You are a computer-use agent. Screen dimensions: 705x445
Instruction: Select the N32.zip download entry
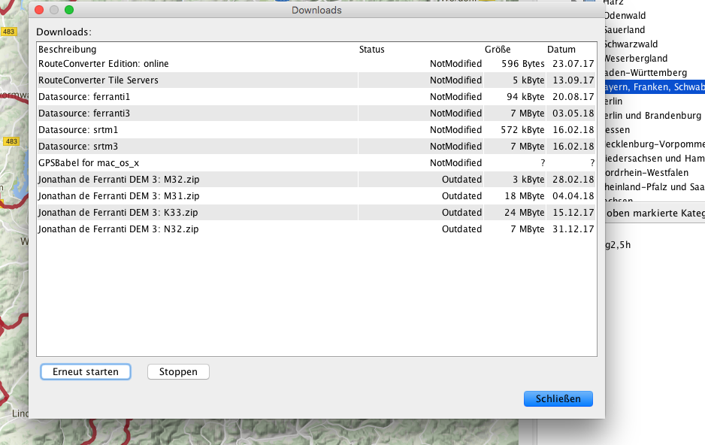(x=118, y=229)
